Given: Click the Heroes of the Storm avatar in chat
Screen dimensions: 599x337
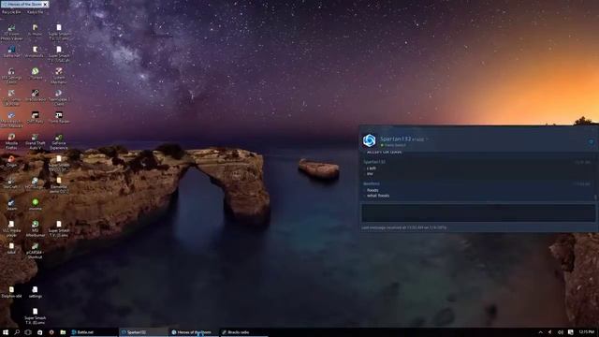Looking at the screenshot, I should [369, 140].
